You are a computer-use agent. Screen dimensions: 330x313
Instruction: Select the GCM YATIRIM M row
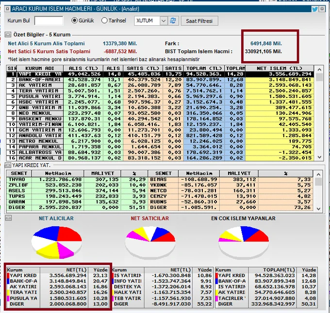point(160,130)
